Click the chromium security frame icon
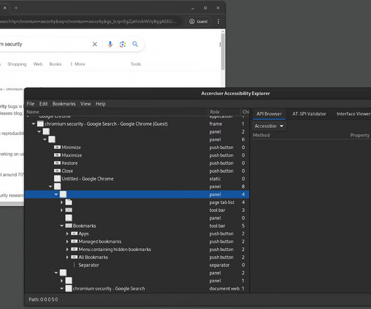 [40, 124]
